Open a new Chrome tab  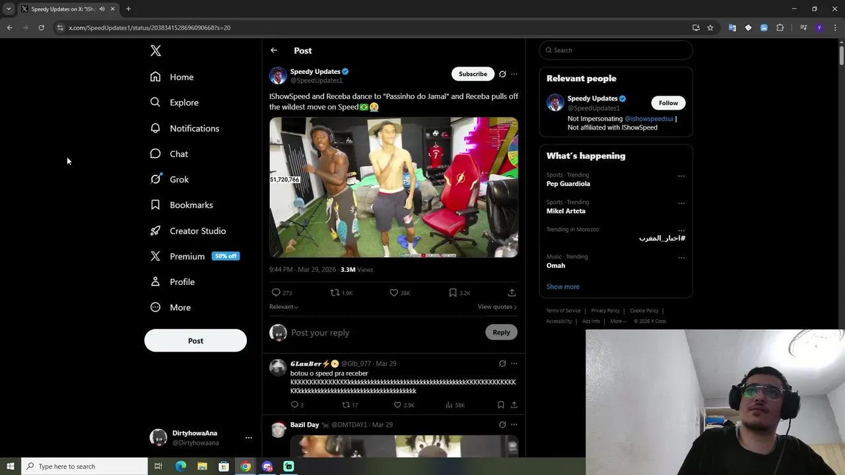coord(128,9)
